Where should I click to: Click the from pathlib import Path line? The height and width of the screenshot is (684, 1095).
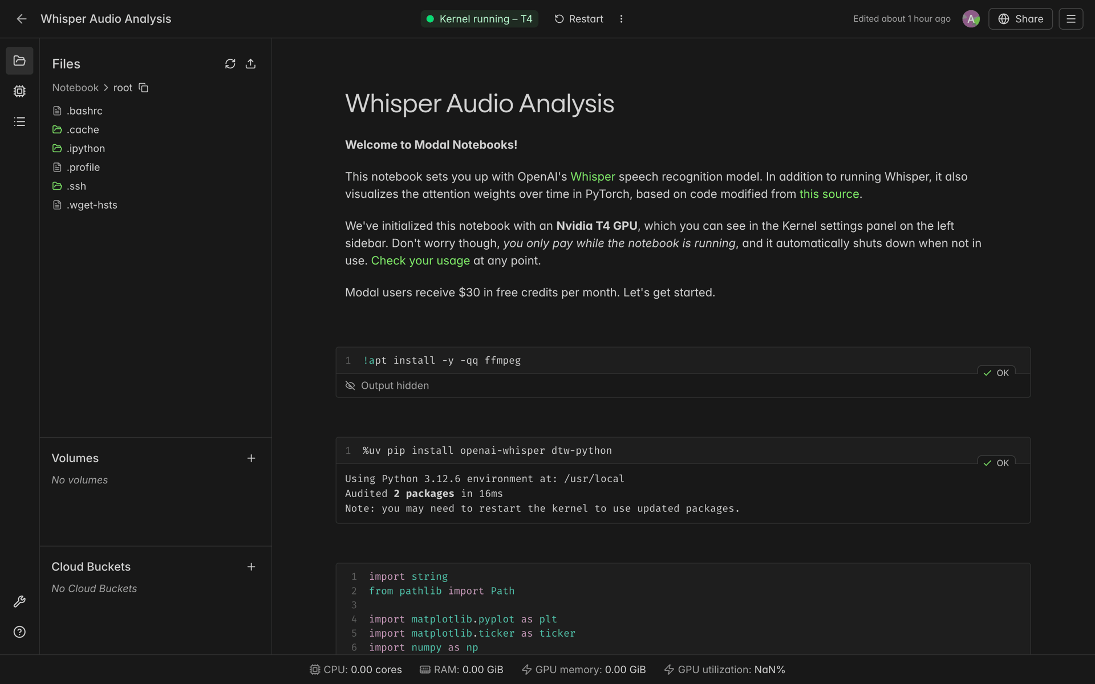pos(441,591)
